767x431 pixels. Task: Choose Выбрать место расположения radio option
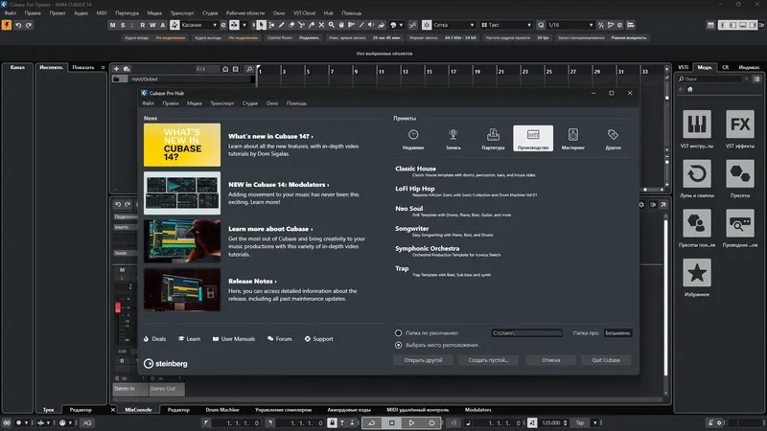tap(399, 344)
